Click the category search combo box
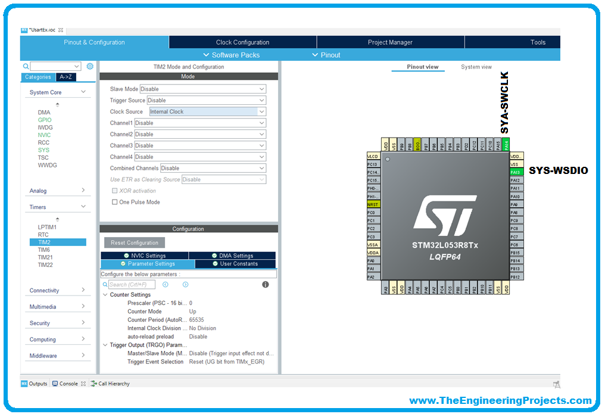 click(55, 66)
